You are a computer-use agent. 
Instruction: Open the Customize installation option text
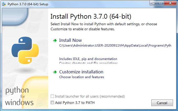pyautogui.click(x=81, y=72)
